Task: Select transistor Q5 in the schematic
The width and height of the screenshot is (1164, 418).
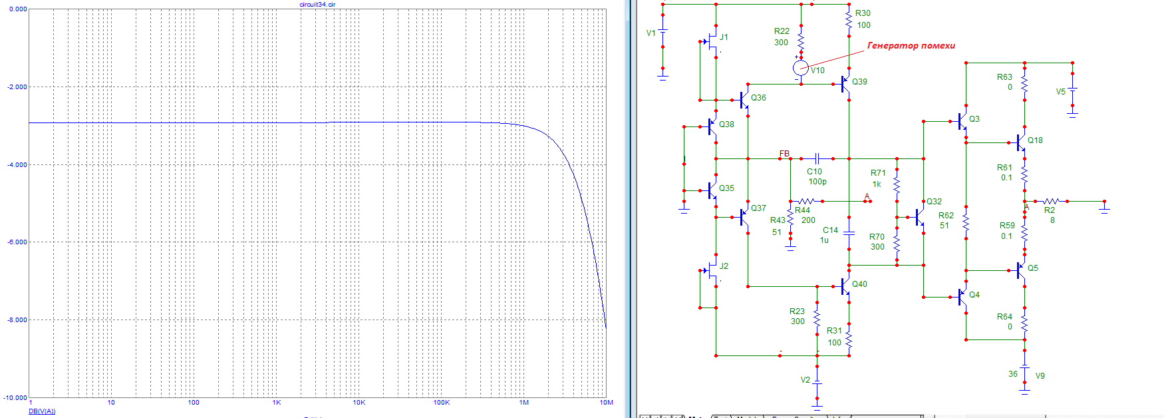Action: click(x=1020, y=270)
